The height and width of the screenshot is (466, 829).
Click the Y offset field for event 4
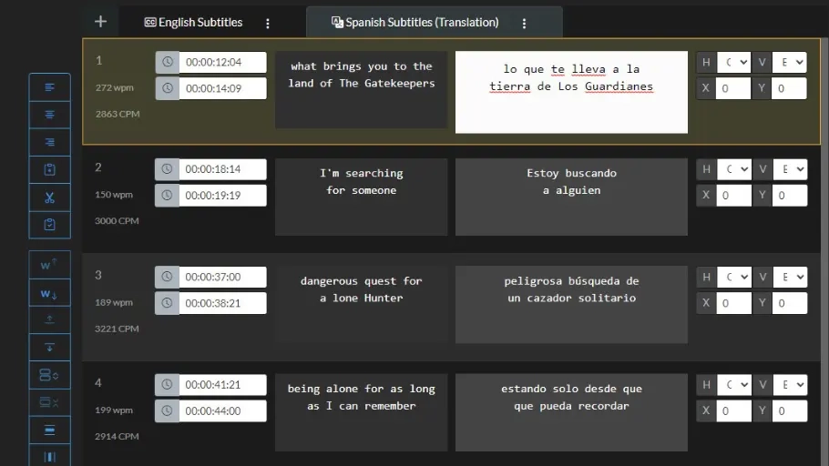click(789, 410)
